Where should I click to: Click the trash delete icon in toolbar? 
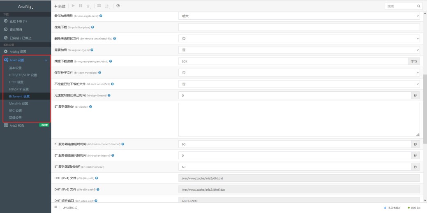tap(88, 6)
